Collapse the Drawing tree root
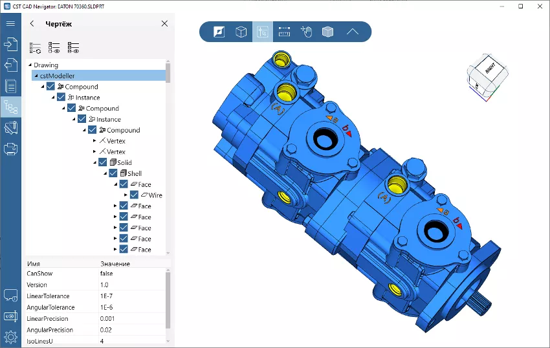 (29, 65)
